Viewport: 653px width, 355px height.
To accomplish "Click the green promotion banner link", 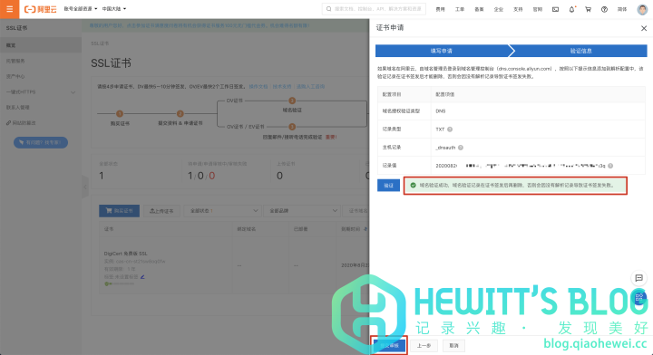I will pyautogui.click(x=199, y=25).
